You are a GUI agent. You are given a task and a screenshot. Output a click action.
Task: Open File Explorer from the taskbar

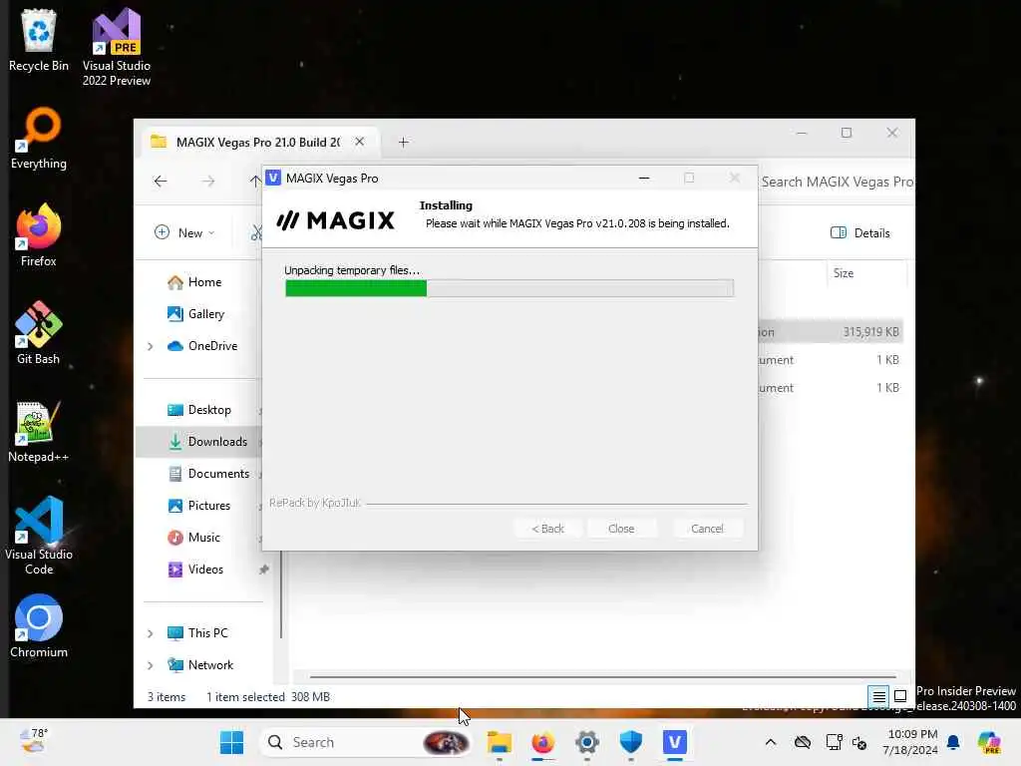[500, 742]
